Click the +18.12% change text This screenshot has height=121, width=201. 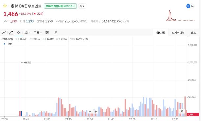(25, 14)
